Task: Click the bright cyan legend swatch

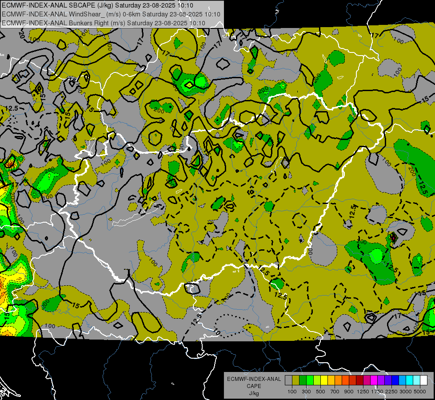Action: click(410, 380)
